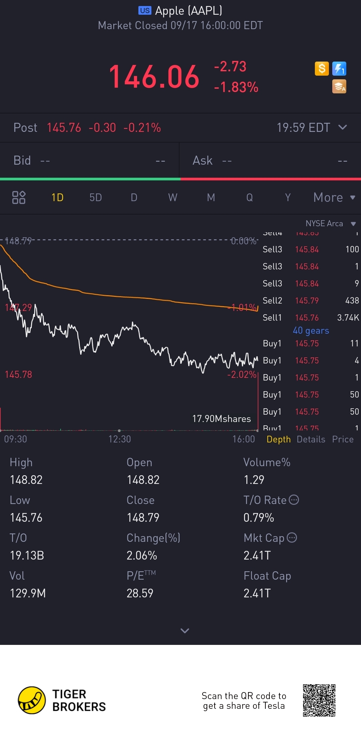Tap the orange stacked coins icon
The image size is (361, 756).
[x=339, y=86]
